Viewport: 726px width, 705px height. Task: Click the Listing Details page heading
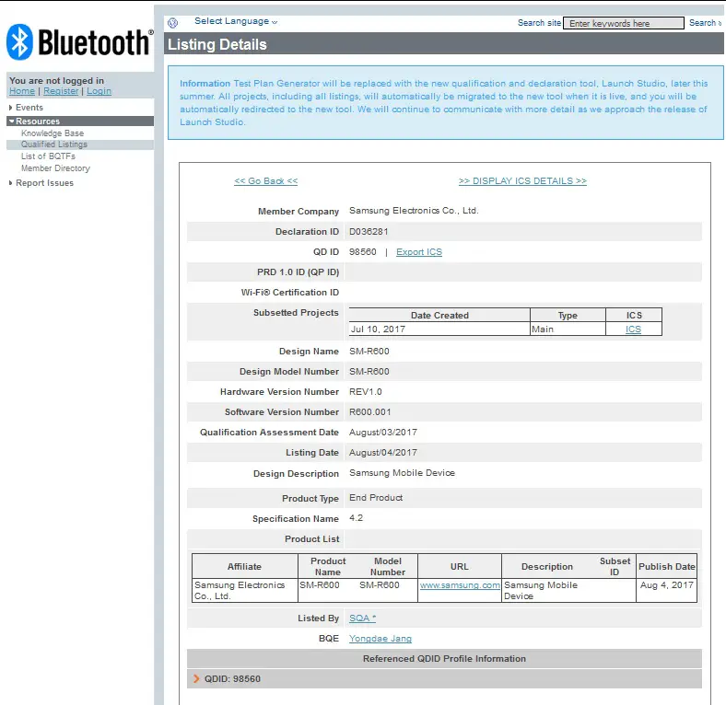point(217,44)
